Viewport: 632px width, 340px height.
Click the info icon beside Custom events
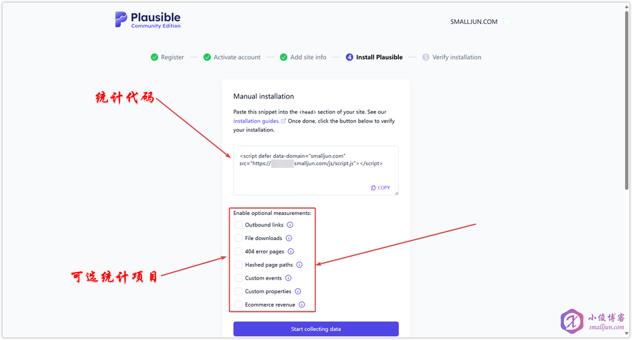point(288,278)
